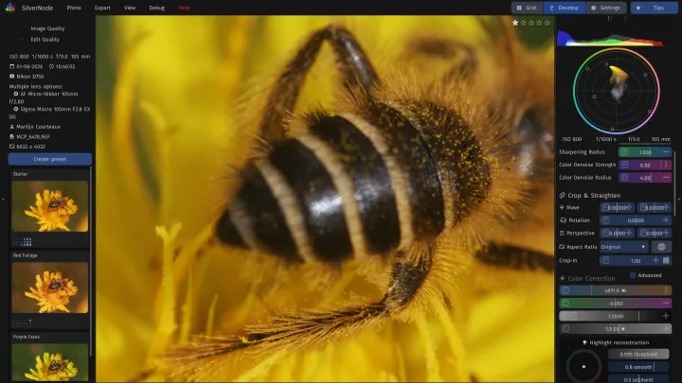682x383 pixels.
Task: Adjust the Color Denoise Radius slider
Action: tap(645, 177)
